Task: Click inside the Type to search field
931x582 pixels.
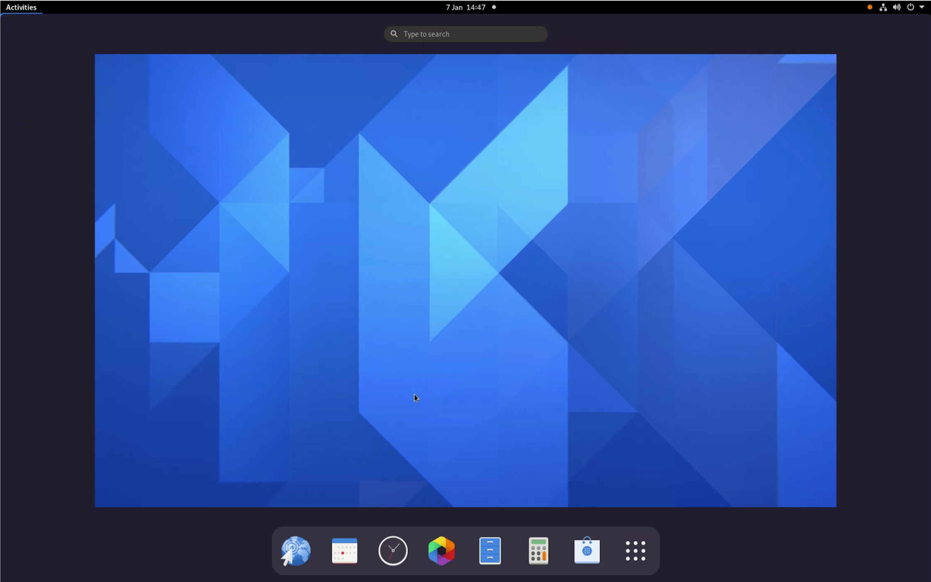Action: tap(465, 34)
